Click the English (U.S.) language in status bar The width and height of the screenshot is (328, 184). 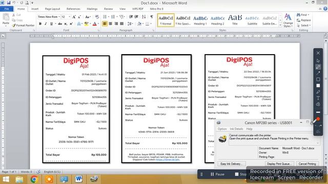52,172
